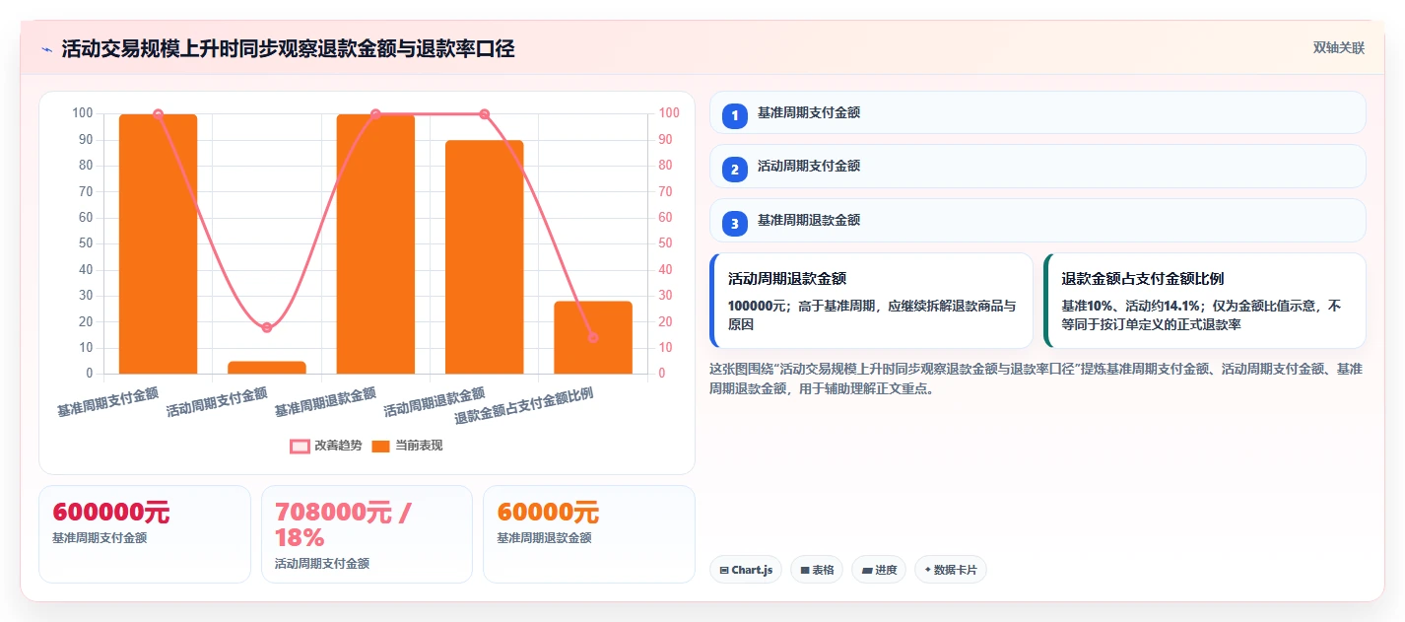Click the axis label 退款金额占支付金额比例
The width and height of the screenshot is (1405, 622).
[523, 405]
